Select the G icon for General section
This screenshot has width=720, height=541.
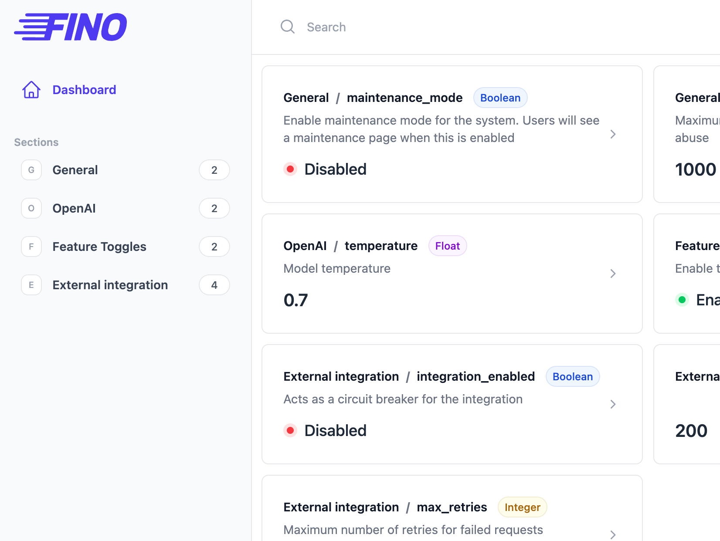[31, 170]
